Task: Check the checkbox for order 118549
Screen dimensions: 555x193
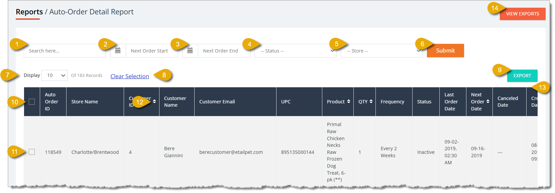Action: 32,152
